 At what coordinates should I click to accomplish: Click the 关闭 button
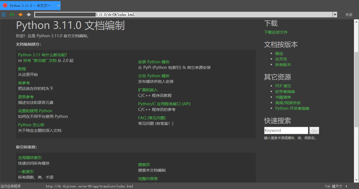point(349,15)
